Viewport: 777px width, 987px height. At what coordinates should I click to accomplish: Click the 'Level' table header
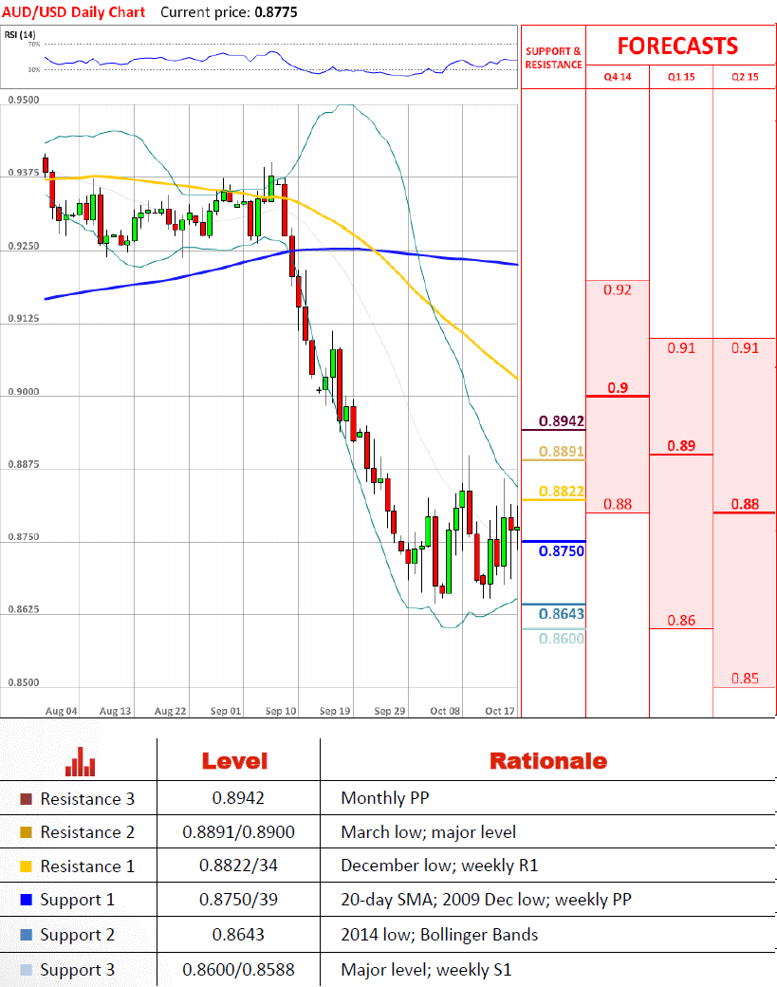(x=234, y=761)
